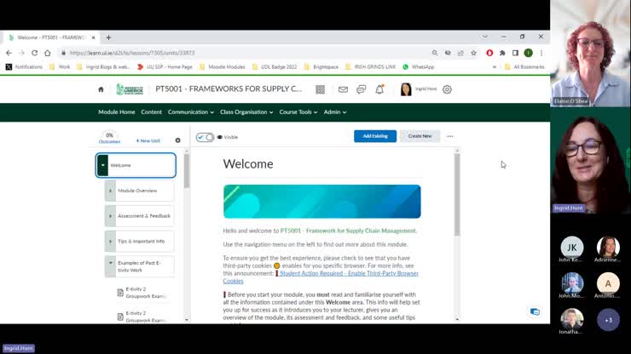Click the Add Existing button
This screenshot has width=631, height=354.
pyautogui.click(x=374, y=136)
